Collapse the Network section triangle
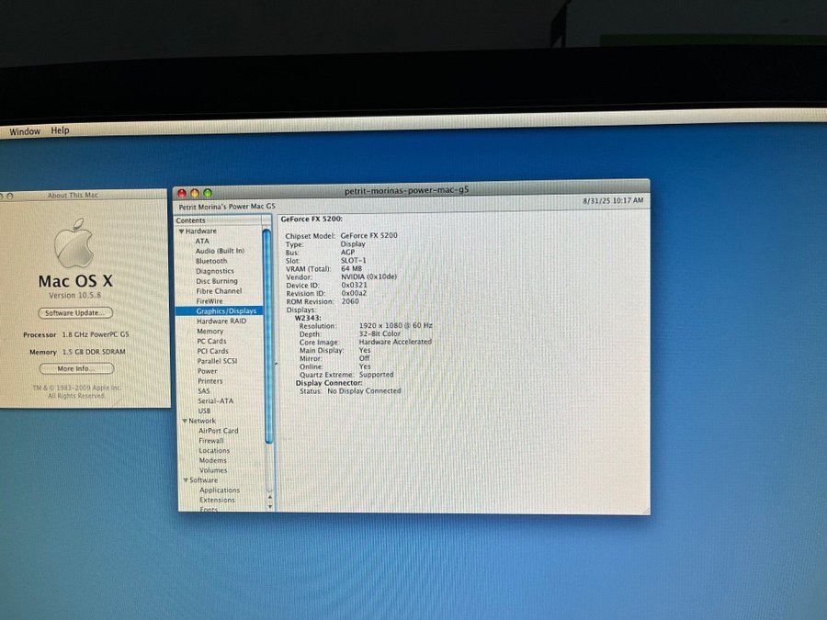827x620 pixels. [x=185, y=421]
